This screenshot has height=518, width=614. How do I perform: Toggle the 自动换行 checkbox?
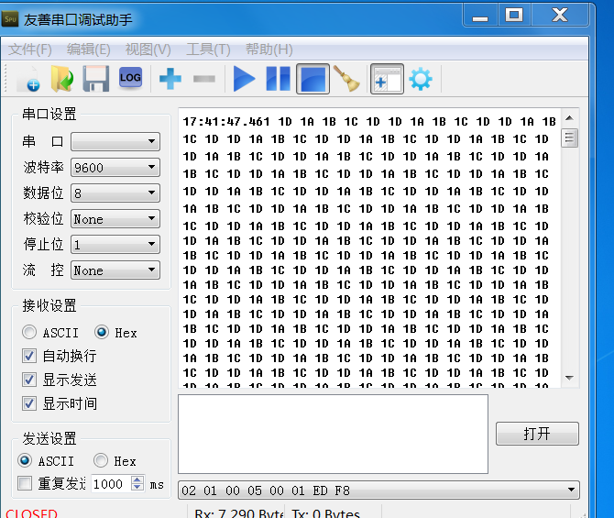30,356
